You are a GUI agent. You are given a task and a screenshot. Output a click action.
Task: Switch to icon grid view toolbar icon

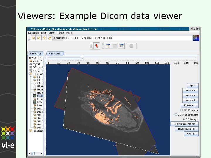click(108, 46)
